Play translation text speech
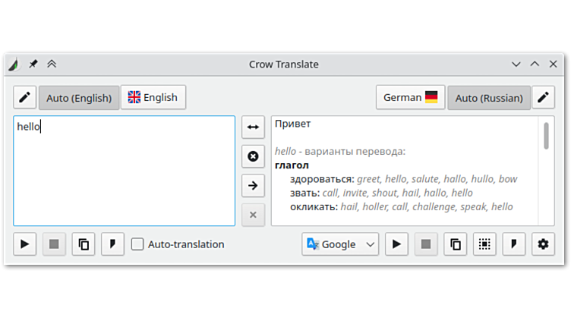571x321 pixels. (x=396, y=244)
